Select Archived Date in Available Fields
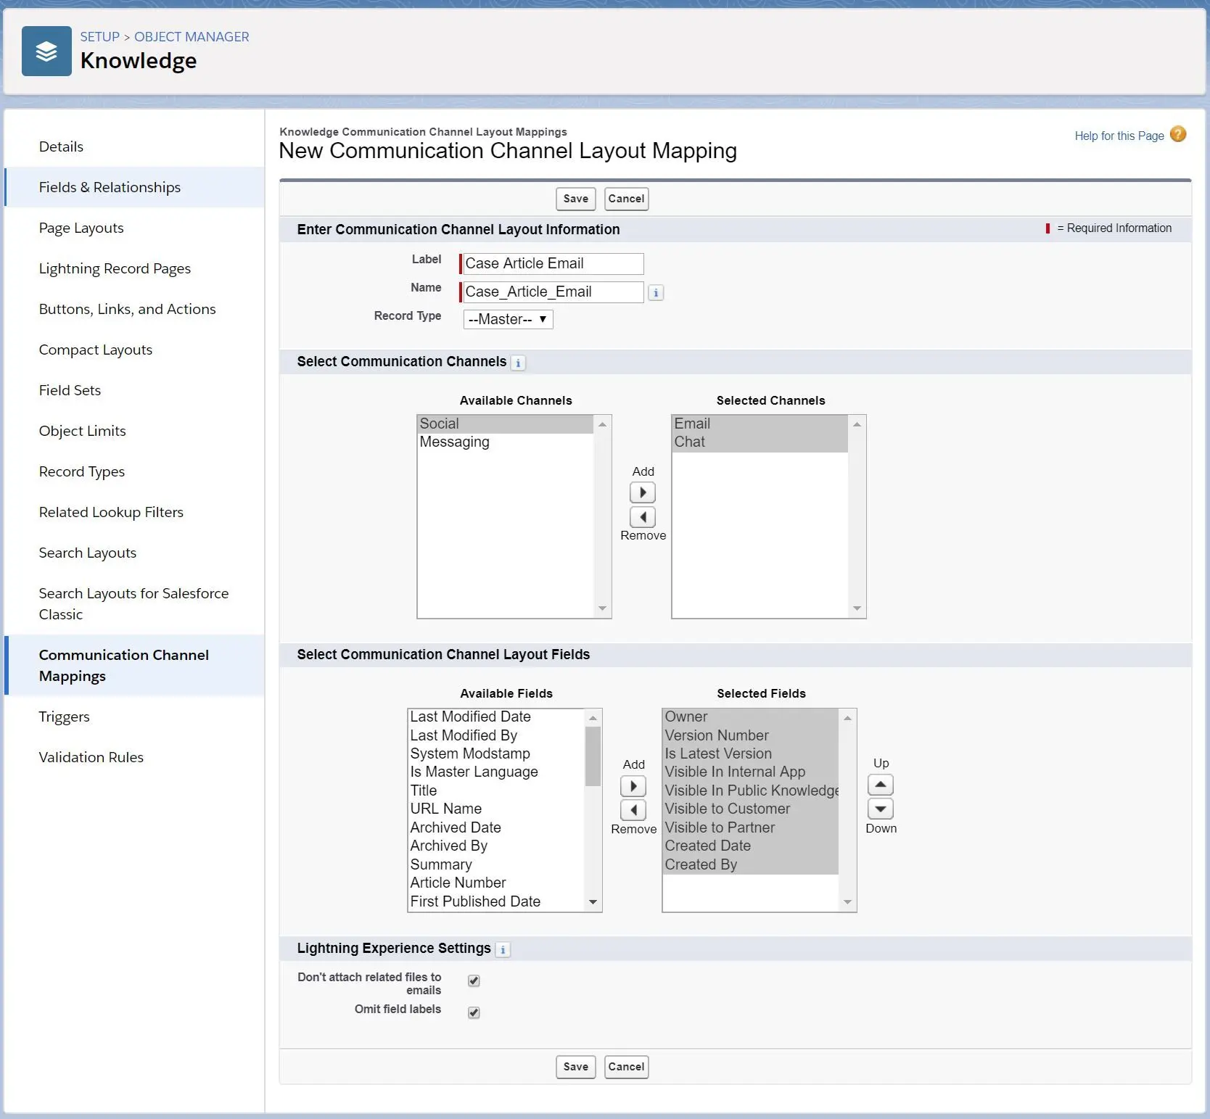1210x1119 pixels. 496,827
